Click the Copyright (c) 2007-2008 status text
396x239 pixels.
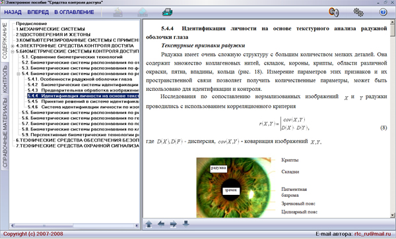[x=33, y=234]
